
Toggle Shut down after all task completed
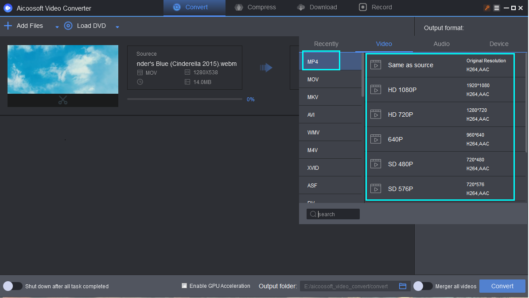13,286
